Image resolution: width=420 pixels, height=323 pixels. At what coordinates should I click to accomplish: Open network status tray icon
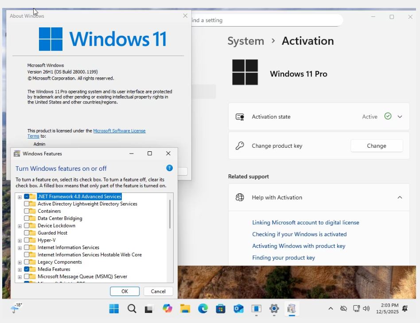(356, 308)
